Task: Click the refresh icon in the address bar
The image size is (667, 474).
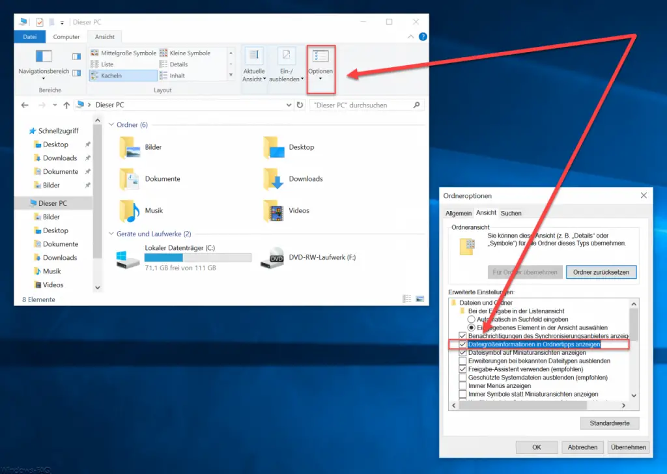Action: tap(299, 104)
